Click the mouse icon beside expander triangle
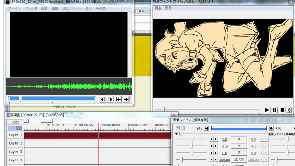This screenshot has height=166, width=295. (181, 133)
